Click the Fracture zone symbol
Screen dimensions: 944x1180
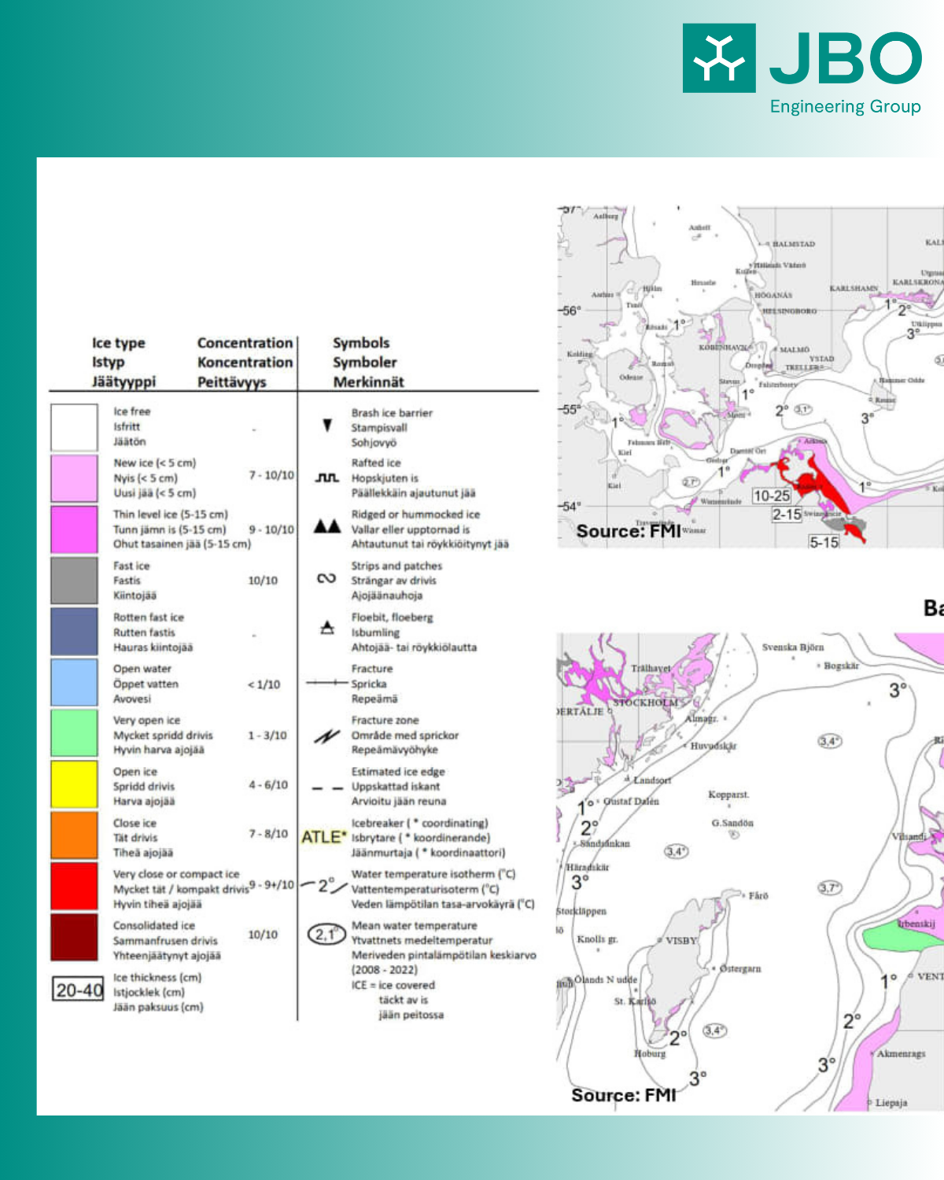pyautogui.click(x=326, y=736)
